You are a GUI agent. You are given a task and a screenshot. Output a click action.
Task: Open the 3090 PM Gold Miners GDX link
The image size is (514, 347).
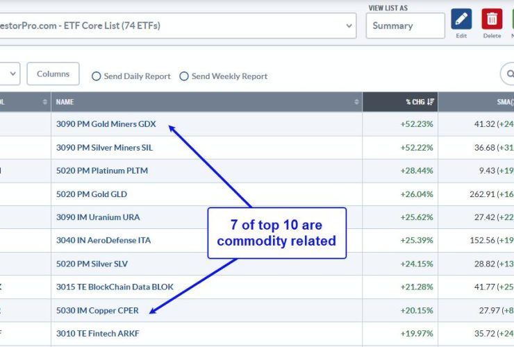[x=106, y=124]
